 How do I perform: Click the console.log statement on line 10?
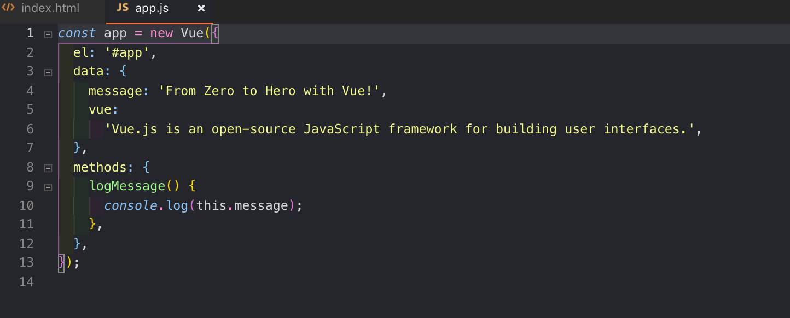(x=203, y=205)
